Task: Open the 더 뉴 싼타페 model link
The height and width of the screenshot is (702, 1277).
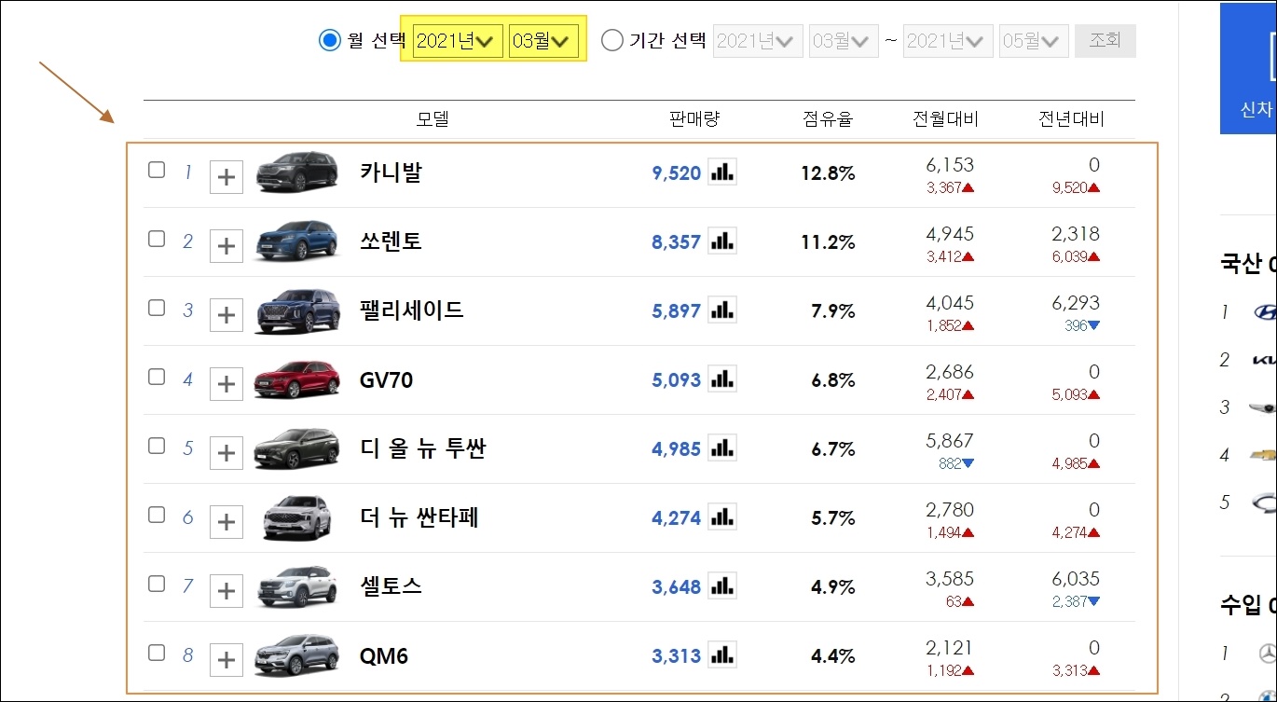Action: [419, 517]
